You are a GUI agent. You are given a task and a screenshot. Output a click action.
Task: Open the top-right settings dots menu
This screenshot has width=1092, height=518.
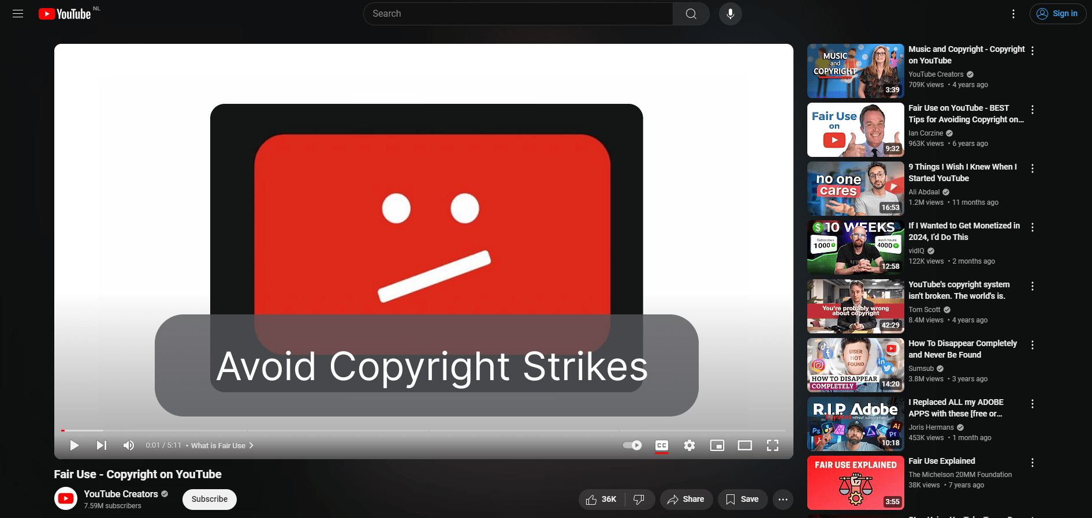[1013, 14]
